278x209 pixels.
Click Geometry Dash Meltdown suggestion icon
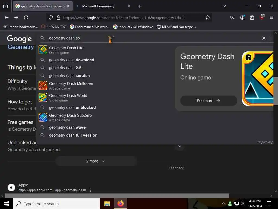[x=43, y=86]
